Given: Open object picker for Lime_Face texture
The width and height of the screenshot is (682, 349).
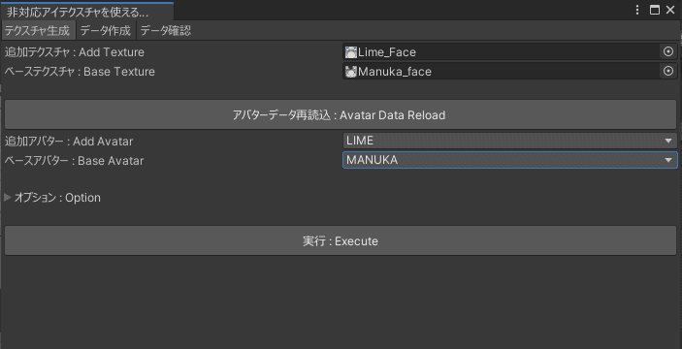Looking at the screenshot, I should [668, 52].
